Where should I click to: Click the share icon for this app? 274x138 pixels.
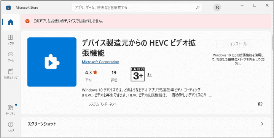(260, 104)
